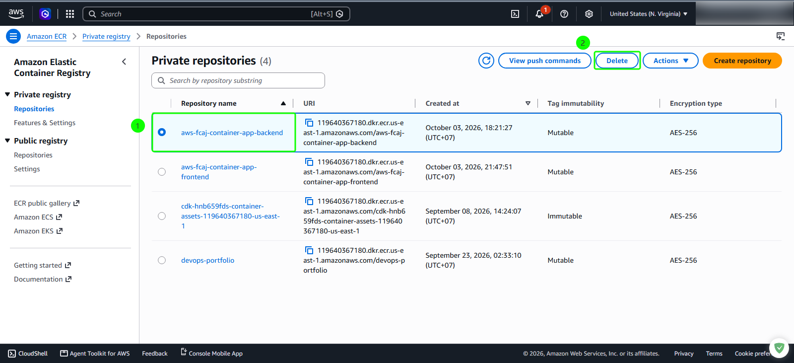Open the purple shield icon beside AWS logo
Viewport: 794px width, 363px height.
[45, 14]
